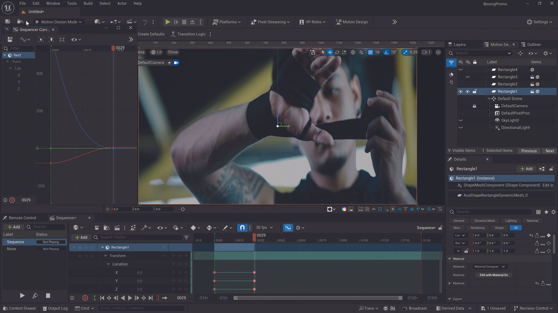
Task: Switch to the Outliner tab
Action: [532, 44]
